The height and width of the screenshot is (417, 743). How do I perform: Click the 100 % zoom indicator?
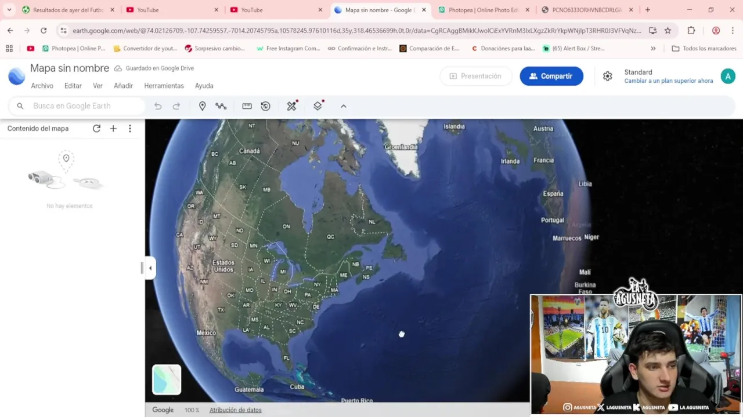point(192,410)
